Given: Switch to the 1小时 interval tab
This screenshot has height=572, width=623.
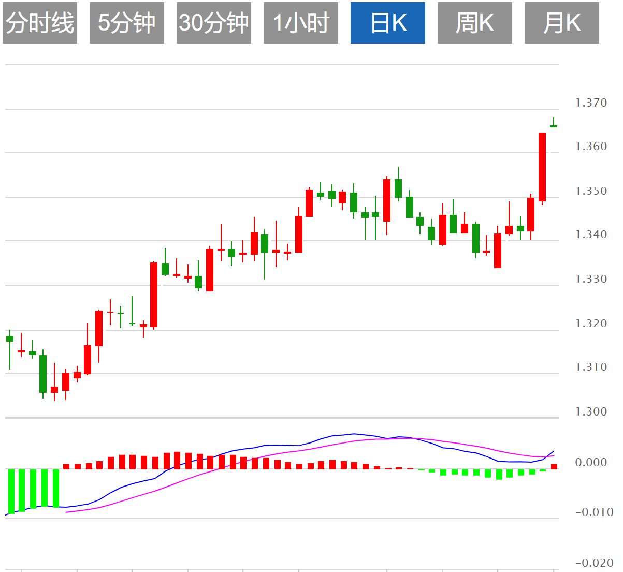Looking at the screenshot, I should [x=301, y=23].
